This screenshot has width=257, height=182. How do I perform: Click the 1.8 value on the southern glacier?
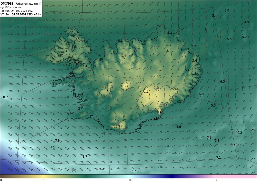pos(121,126)
